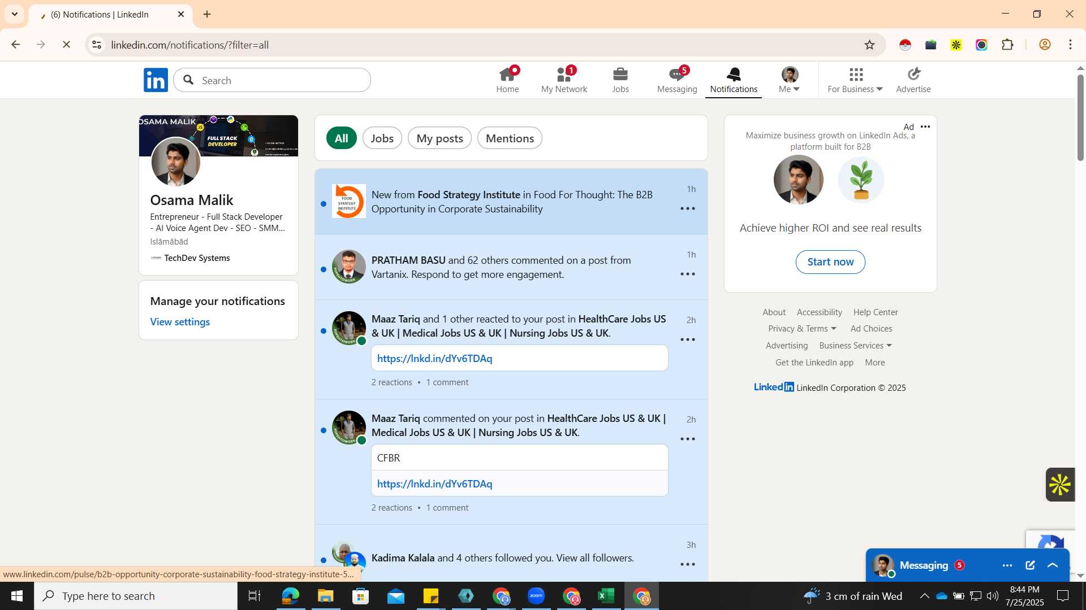1086x610 pixels.
Task: Open Messaging in the top navigation
Action: coord(677,80)
